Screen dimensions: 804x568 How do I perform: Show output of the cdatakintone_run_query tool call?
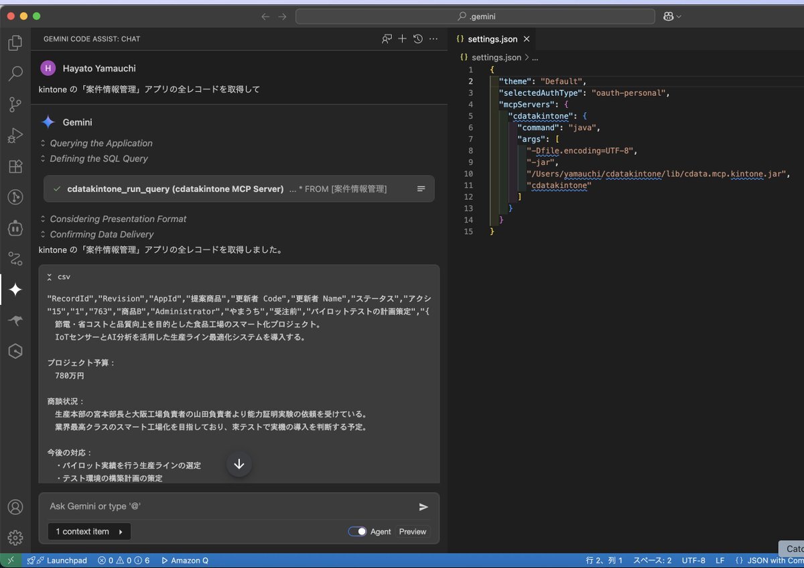tap(421, 189)
